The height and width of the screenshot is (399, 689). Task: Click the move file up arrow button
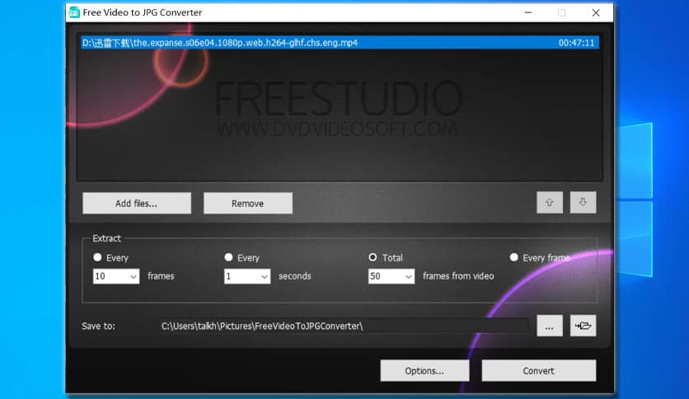(549, 203)
